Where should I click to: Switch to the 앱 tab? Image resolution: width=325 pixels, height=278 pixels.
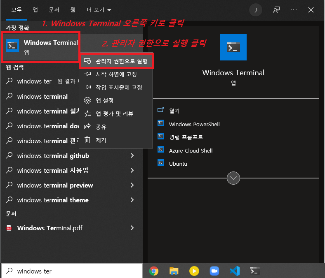point(35,10)
